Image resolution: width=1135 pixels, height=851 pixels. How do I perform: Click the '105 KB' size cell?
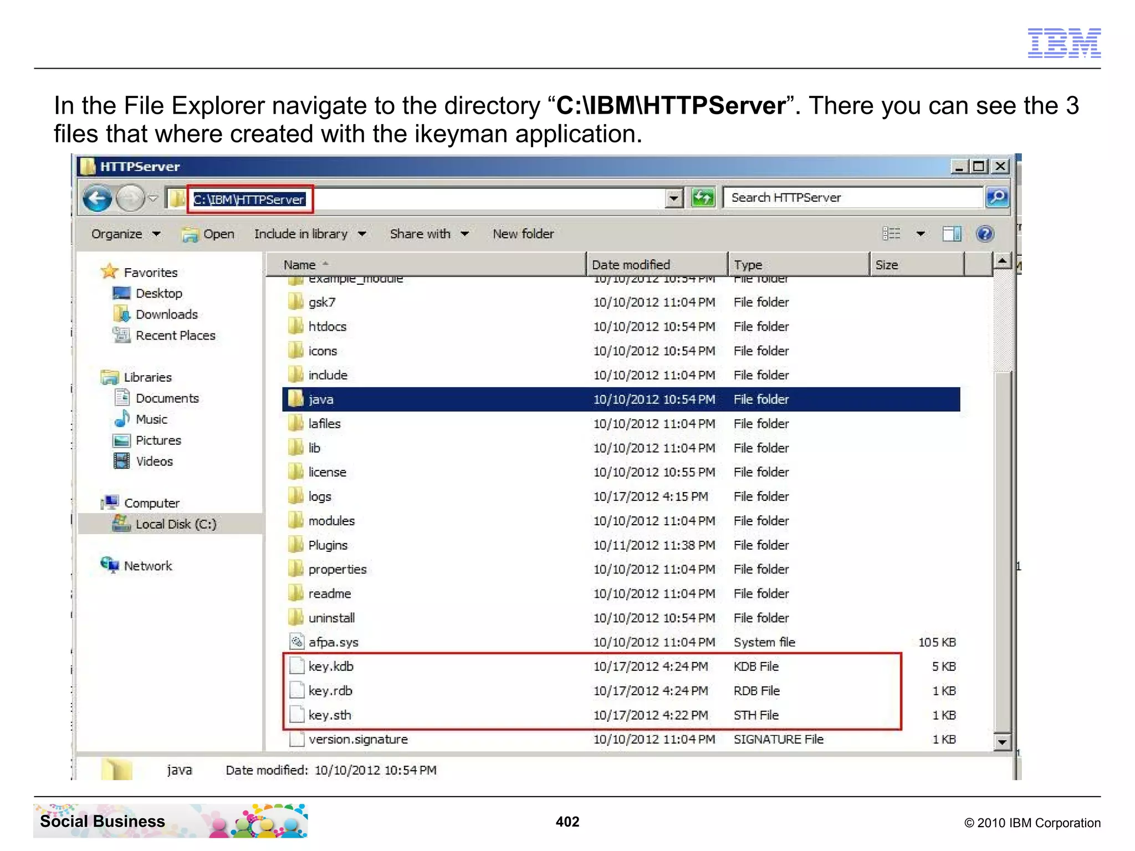point(937,642)
